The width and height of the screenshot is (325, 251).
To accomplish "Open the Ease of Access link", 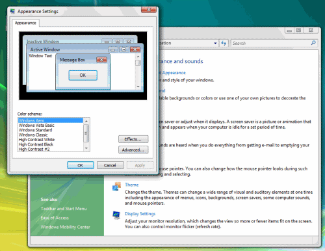I will point(55,218).
